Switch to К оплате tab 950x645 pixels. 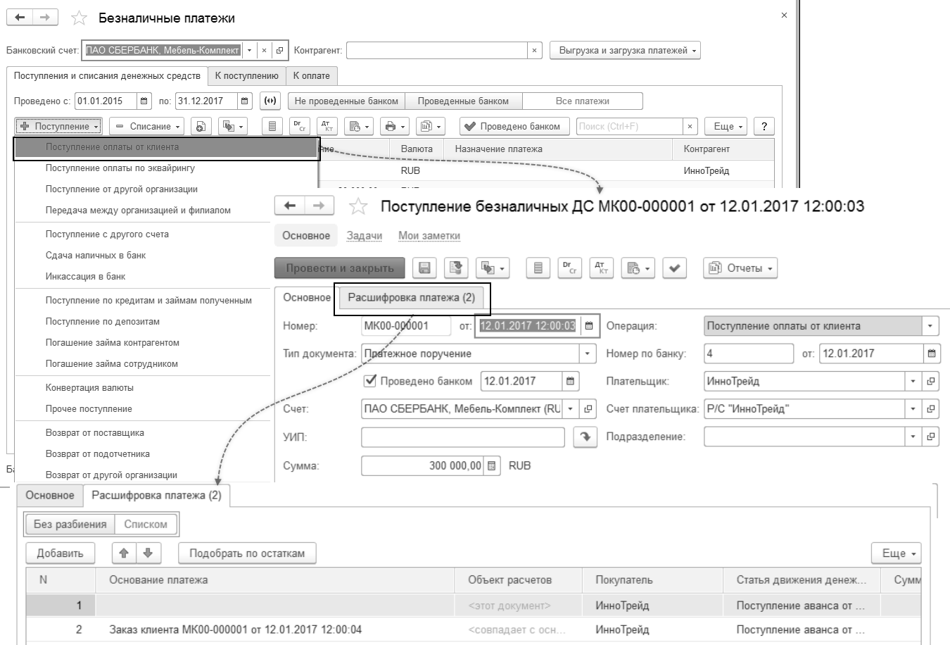point(311,76)
